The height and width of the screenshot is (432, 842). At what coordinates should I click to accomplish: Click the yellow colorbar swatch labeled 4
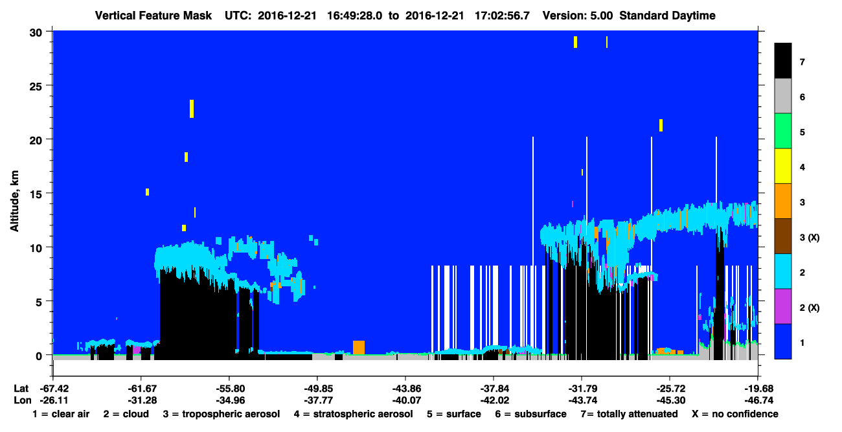coord(783,166)
